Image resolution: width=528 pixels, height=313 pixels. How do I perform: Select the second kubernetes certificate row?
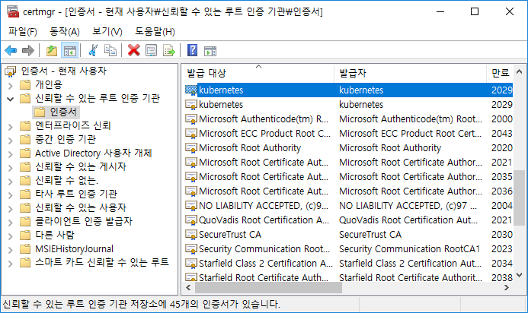pyautogui.click(x=348, y=104)
